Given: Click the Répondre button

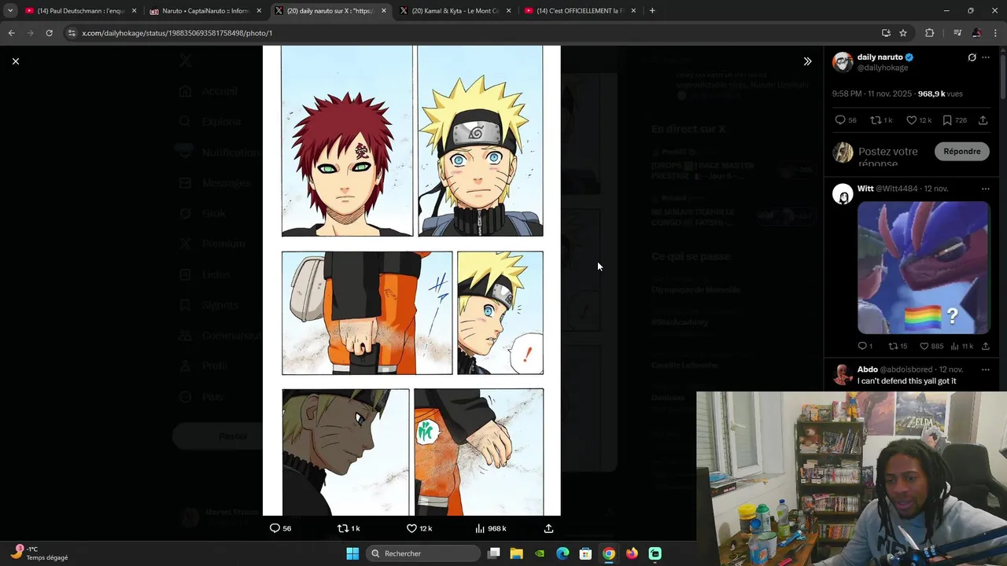Looking at the screenshot, I should point(961,152).
